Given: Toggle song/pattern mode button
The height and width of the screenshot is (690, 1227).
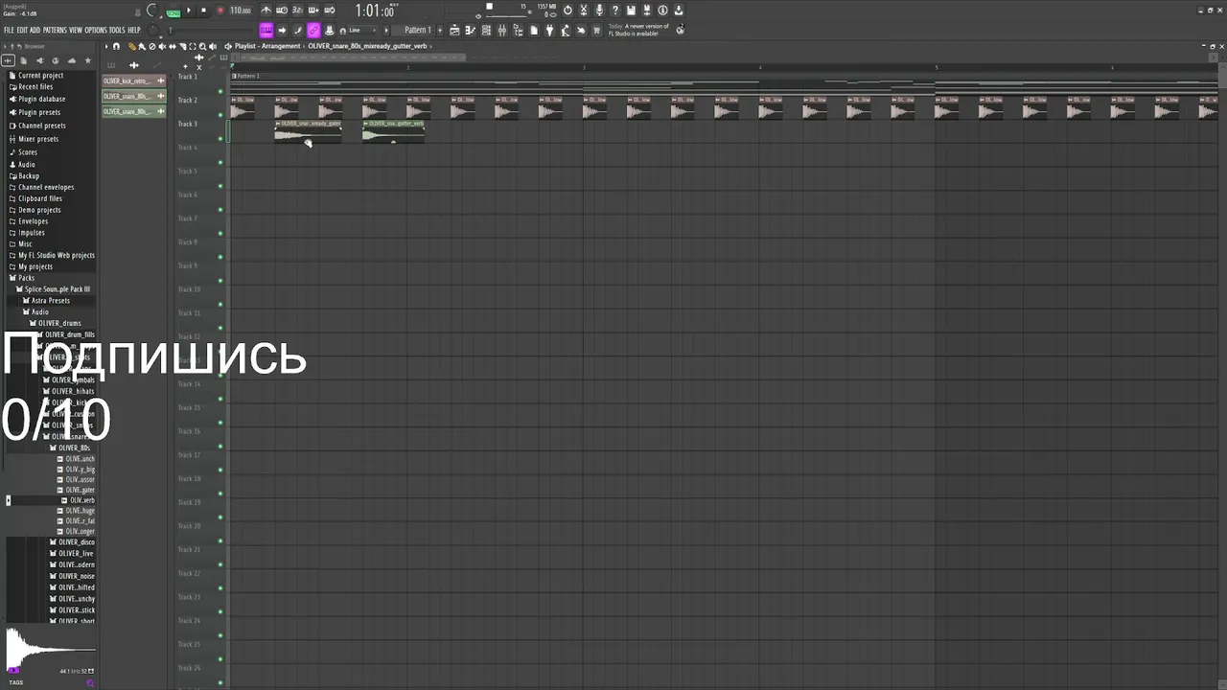Looking at the screenshot, I should (174, 12).
